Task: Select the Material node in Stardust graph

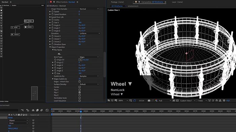Action: 15,35
